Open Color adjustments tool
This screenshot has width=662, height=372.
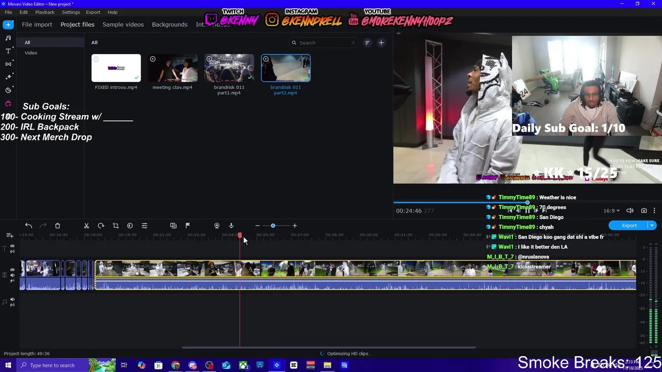tap(130, 226)
